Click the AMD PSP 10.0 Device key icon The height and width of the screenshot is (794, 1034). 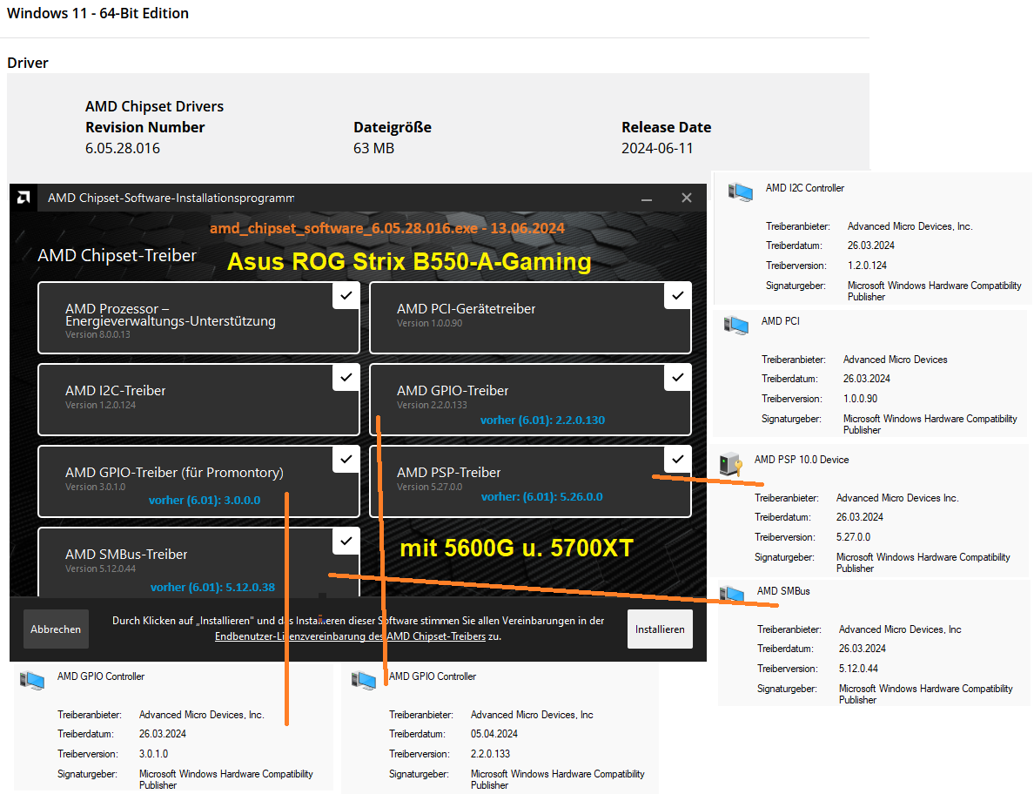pos(730,464)
